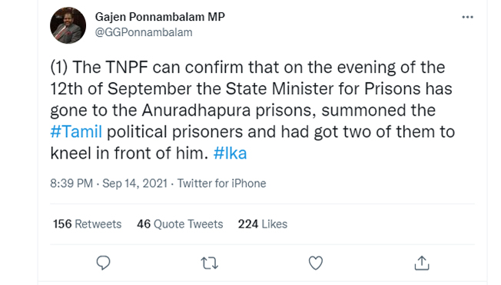
Task: Like the tweet with the heart icon
Action: 316,263
